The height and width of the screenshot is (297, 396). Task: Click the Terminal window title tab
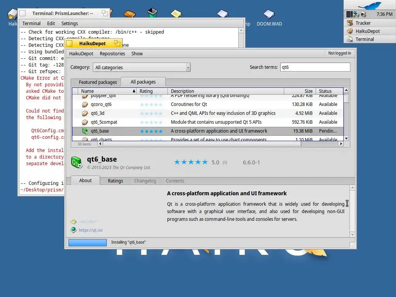coord(63,14)
